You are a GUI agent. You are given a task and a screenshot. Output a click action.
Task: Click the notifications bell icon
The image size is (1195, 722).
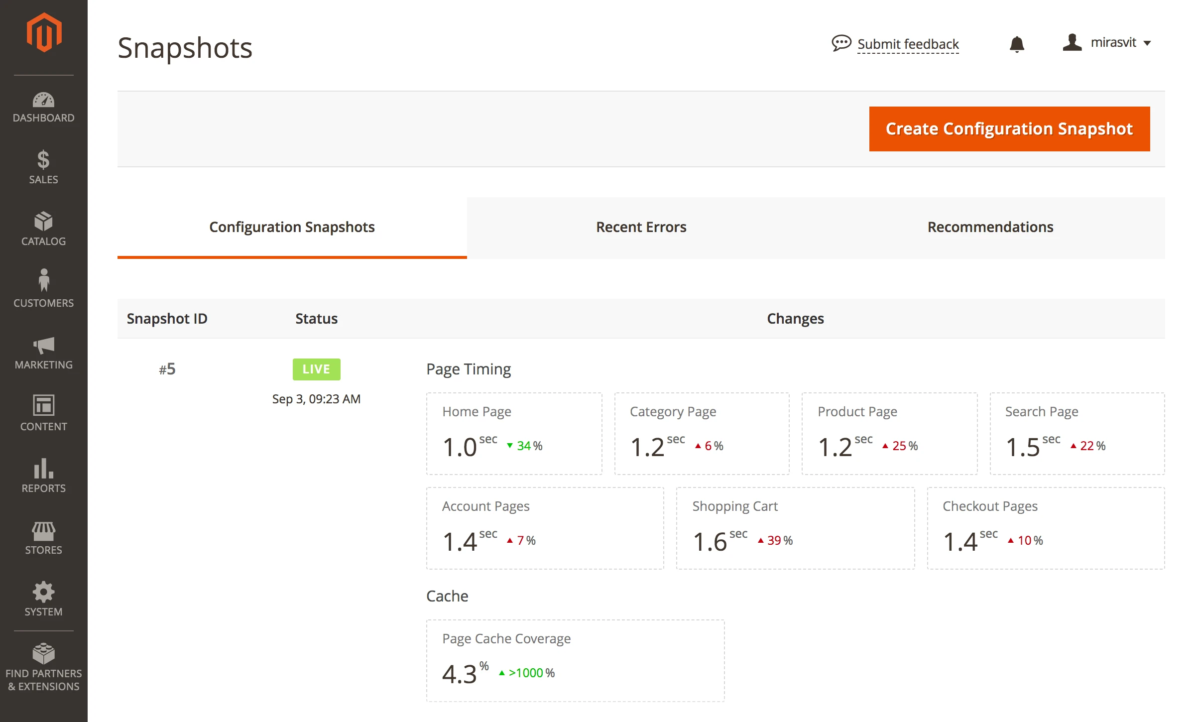[1017, 44]
